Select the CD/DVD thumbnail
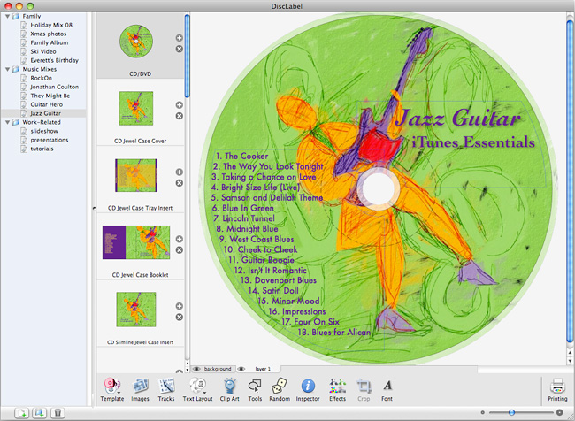This screenshot has width=575, height=421. pos(136,41)
